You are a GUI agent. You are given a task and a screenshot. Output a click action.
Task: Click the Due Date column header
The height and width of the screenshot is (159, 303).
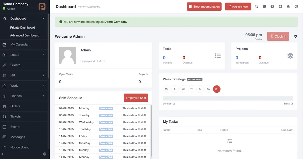tap(287, 130)
